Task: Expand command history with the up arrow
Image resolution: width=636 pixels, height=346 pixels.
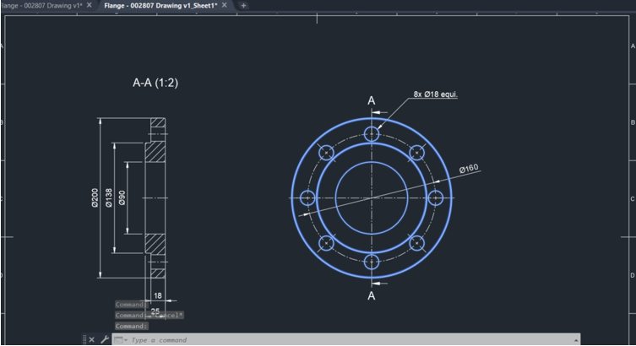Action: click(x=575, y=340)
